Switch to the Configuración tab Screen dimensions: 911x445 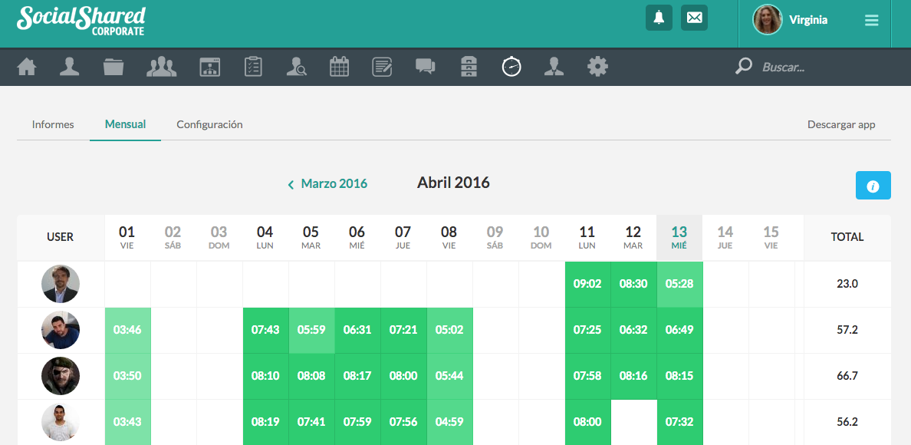[x=209, y=124]
